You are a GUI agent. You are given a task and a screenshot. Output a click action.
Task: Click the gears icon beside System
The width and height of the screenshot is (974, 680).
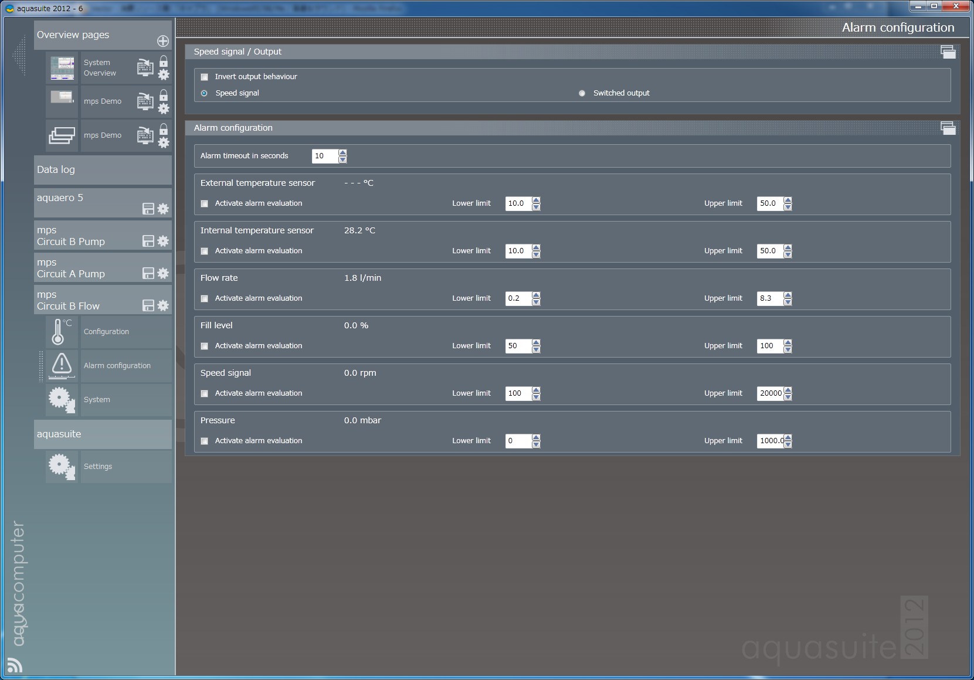[62, 400]
